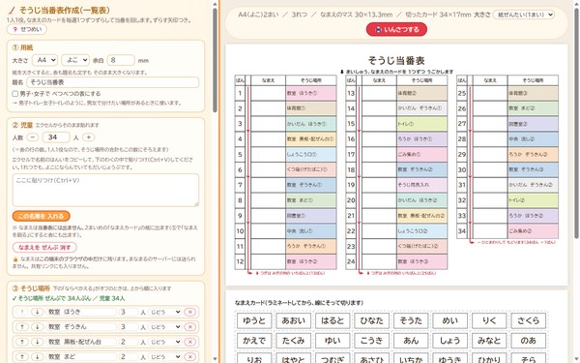The width and height of the screenshot is (580, 363).
Task: Click なまえを ぜんぶ 消す button
Action: coord(44,247)
